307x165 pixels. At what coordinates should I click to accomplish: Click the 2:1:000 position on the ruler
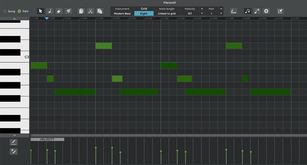(100, 18)
